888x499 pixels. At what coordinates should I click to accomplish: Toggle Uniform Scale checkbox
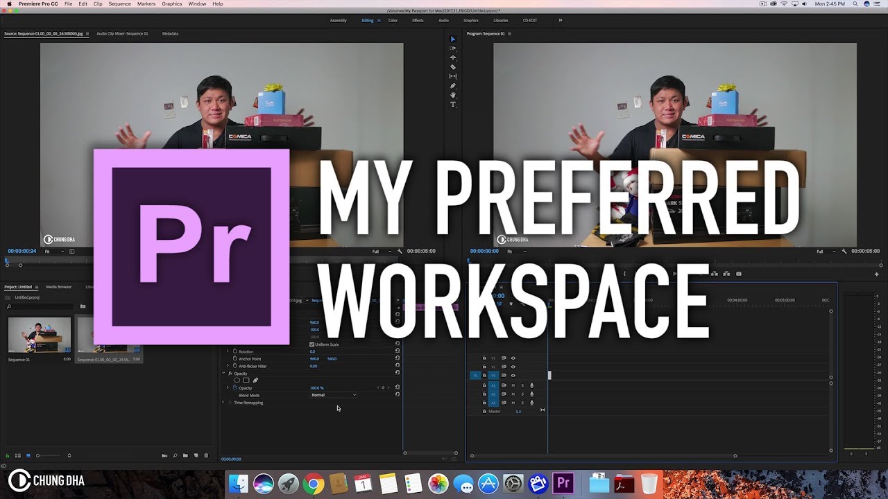(x=311, y=344)
